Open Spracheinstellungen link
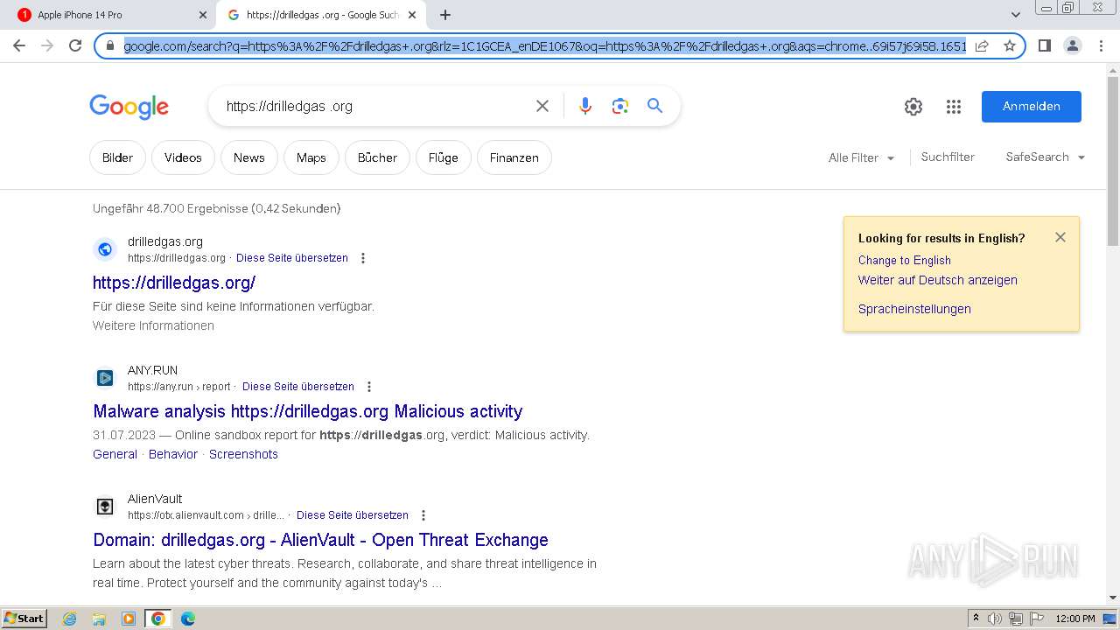The height and width of the screenshot is (630, 1120). click(x=914, y=309)
